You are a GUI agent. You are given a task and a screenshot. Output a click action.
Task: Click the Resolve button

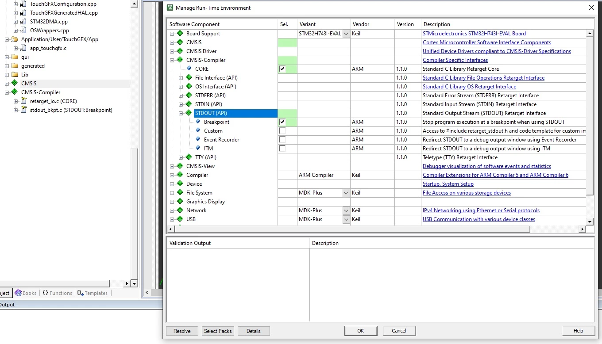coord(182,331)
